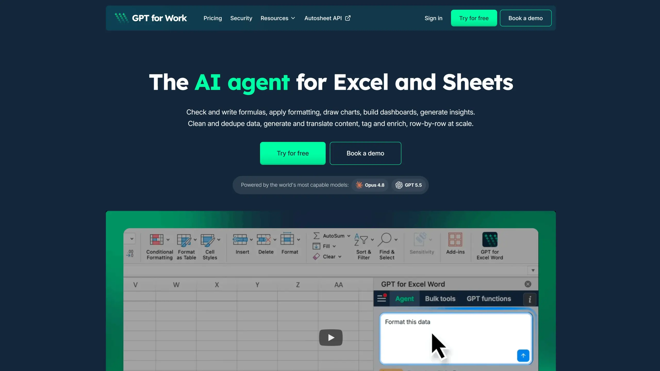Screen dimensions: 660x371
Task: Click the info icon in the sidebar
Action: (x=530, y=299)
